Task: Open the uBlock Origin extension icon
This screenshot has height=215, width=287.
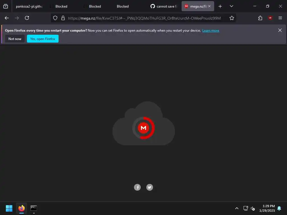Action: point(270,18)
